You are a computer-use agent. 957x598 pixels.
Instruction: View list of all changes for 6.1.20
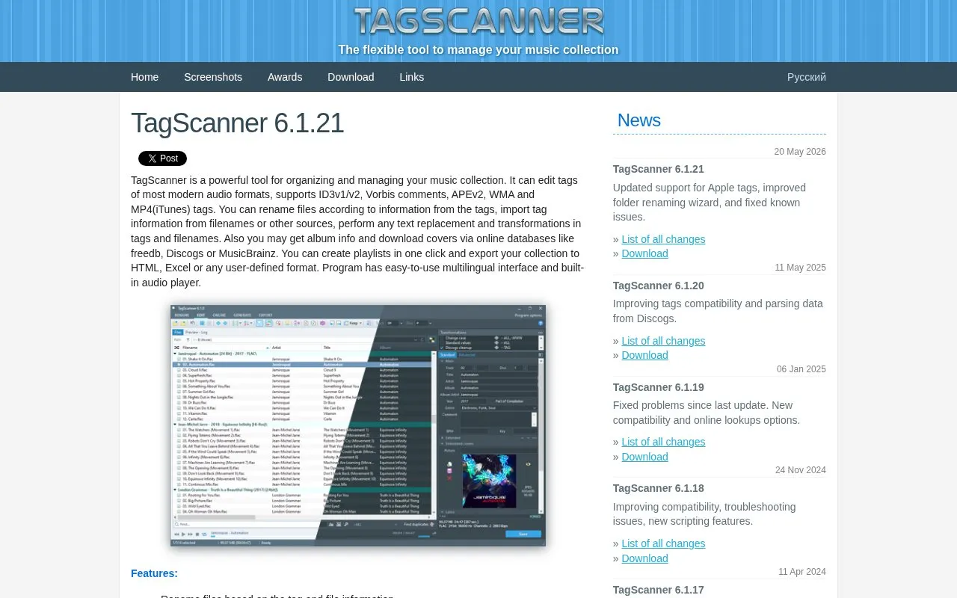(663, 341)
